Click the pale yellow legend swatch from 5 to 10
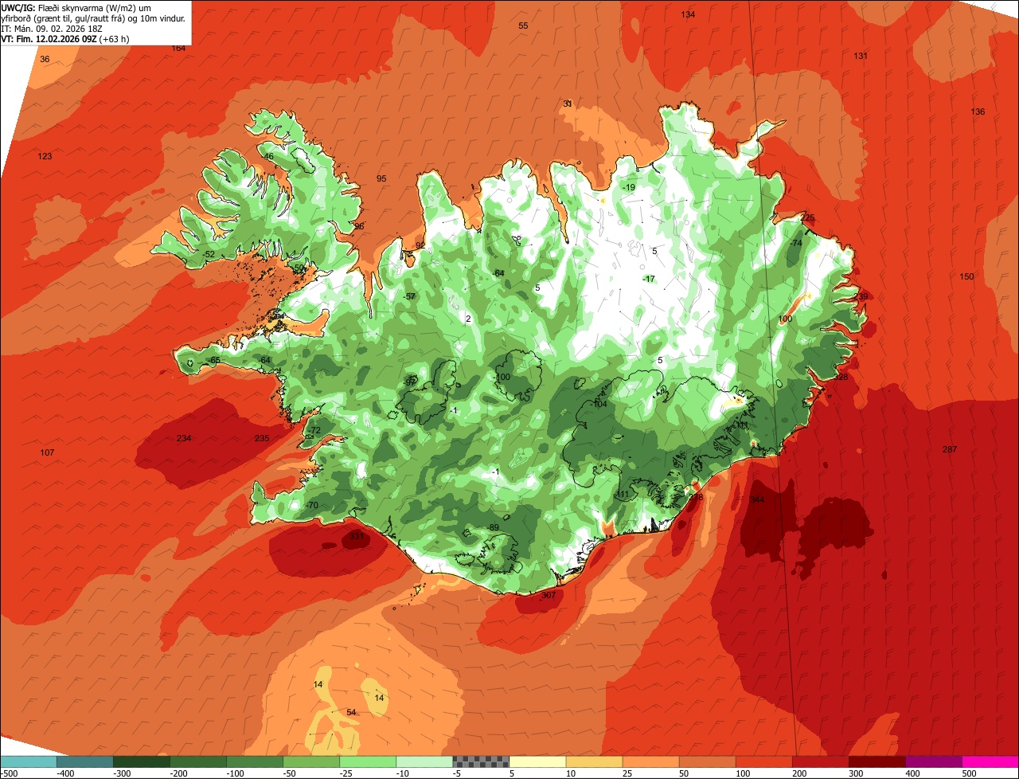Viewport: 1019px width, 779px height. coord(537,761)
